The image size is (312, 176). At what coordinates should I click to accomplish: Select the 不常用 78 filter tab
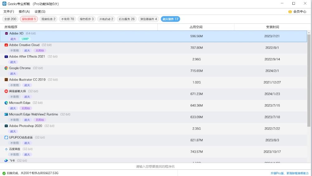(67, 19)
